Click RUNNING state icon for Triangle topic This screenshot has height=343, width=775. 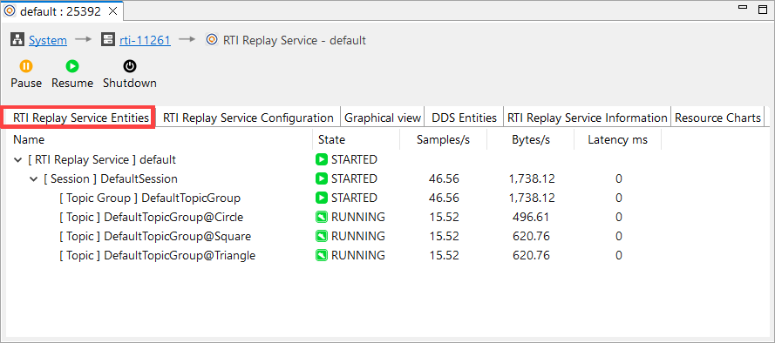tap(322, 256)
